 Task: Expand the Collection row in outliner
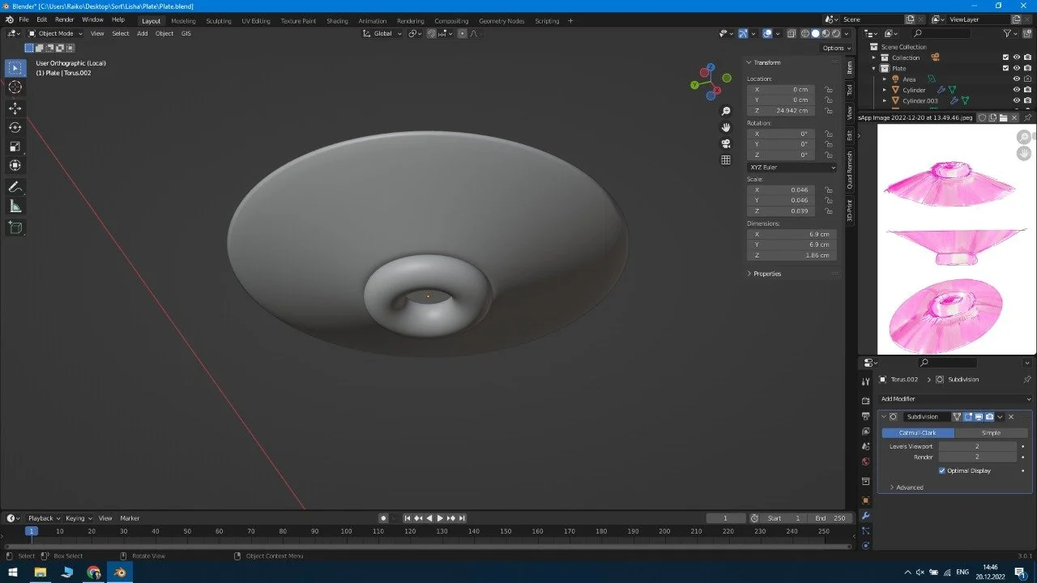pos(874,57)
